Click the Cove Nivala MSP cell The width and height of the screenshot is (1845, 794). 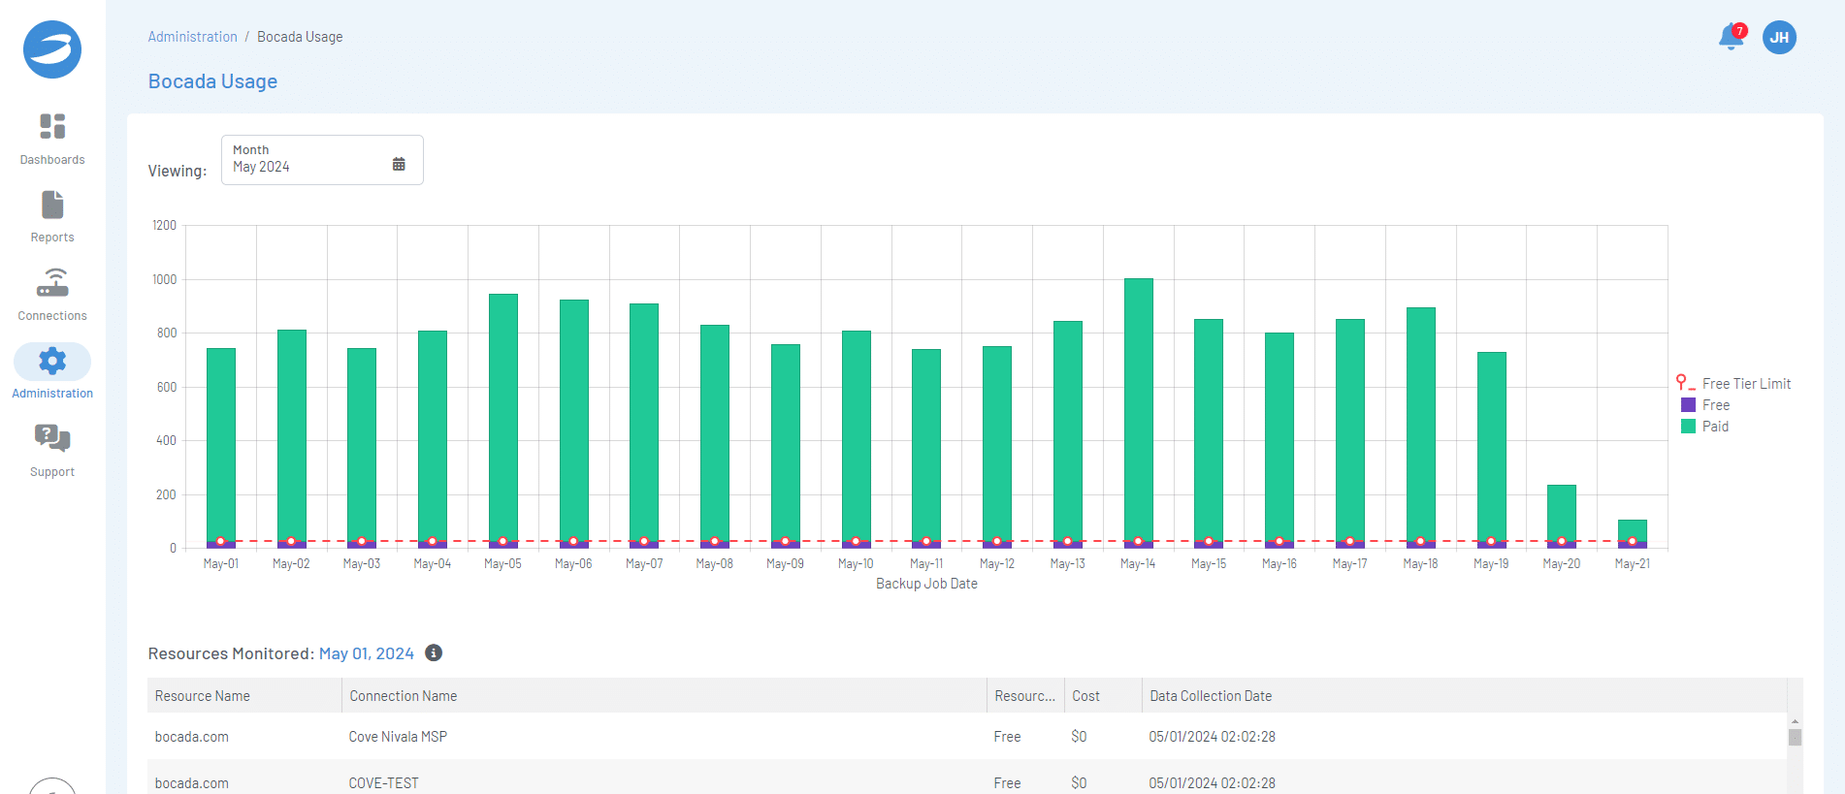coord(398,737)
